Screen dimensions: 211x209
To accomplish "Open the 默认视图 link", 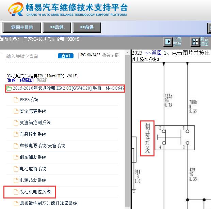I will pos(205,42).
